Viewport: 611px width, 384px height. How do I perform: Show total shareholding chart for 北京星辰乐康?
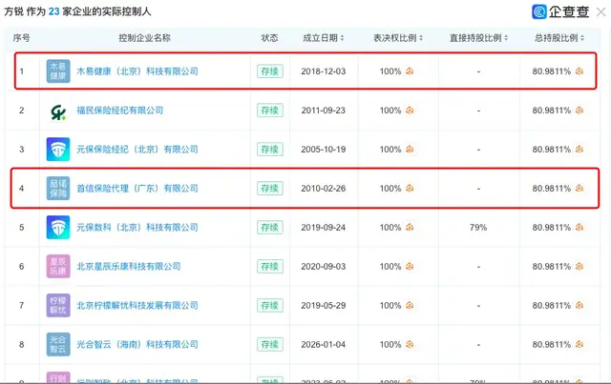click(x=579, y=267)
